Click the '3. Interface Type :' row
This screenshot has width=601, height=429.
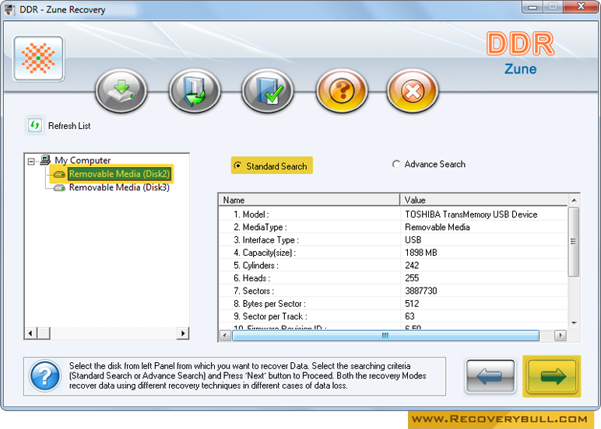click(393, 240)
